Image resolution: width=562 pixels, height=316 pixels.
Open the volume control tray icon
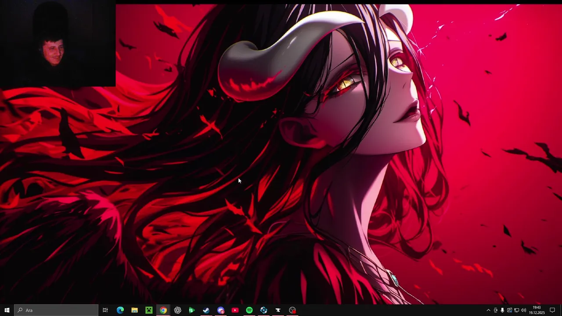click(523, 310)
